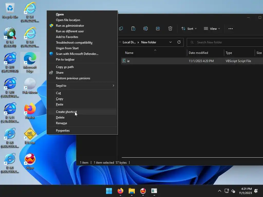Image resolution: width=263 pixels, height=197 pixels.
Task: Click the IETester desktop shortcut
Action: 30,136
